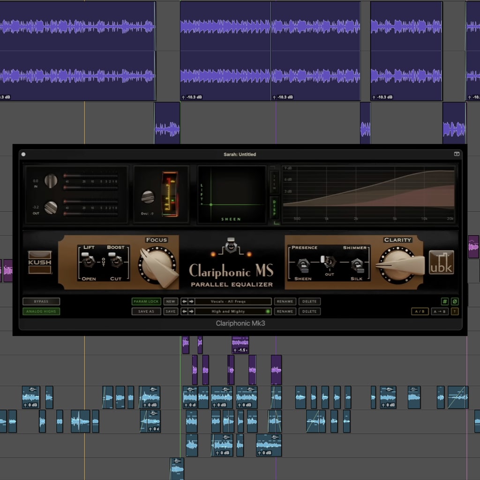Open help with the question mark icon

pos(454,311)
